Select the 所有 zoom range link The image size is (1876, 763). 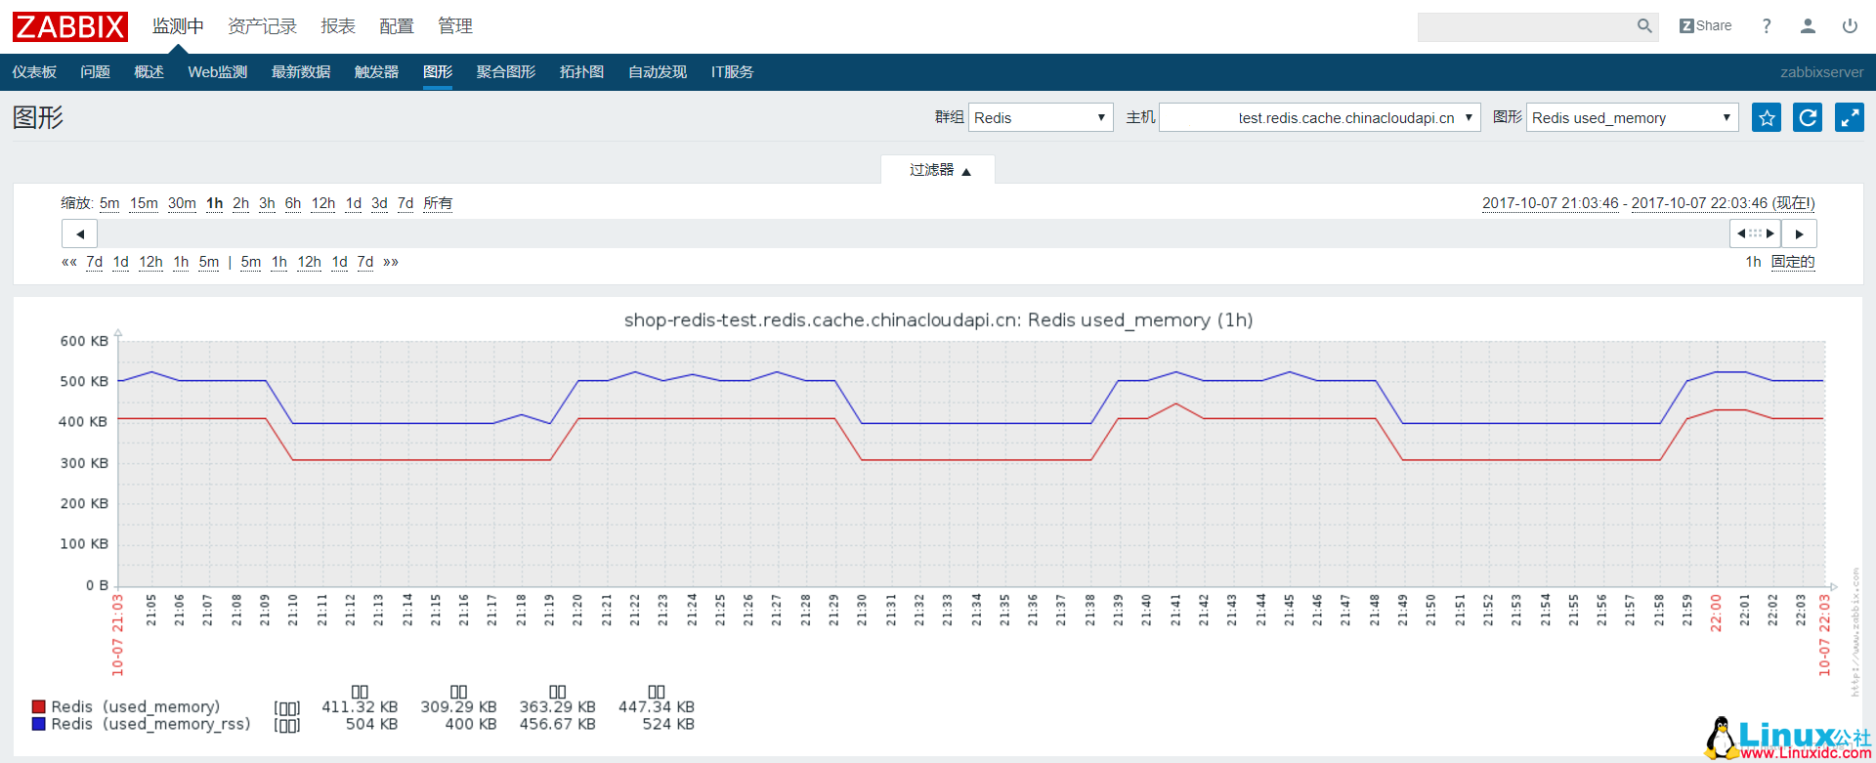tap(438, 203)
